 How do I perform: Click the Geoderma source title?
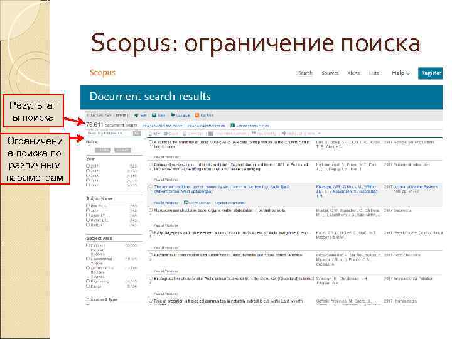(x=402, y=210)
